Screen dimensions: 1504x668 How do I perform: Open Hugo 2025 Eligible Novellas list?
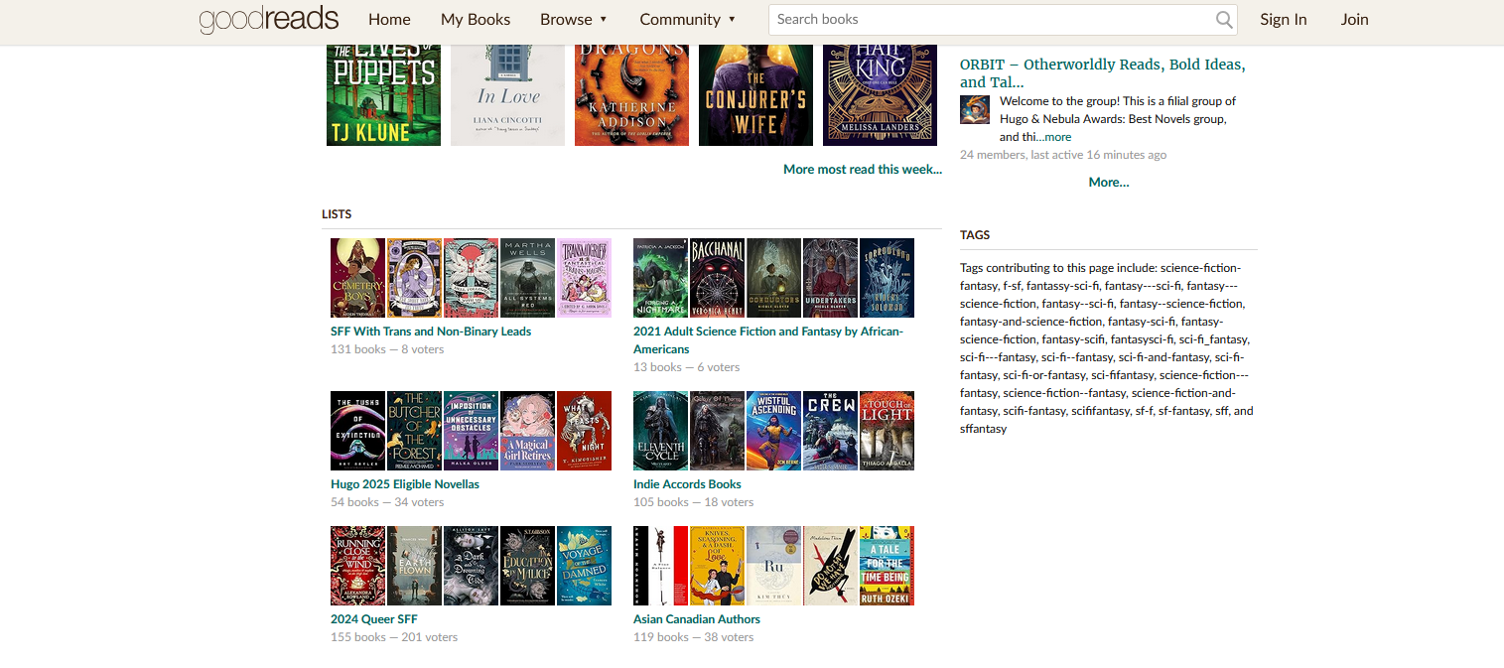point(405,484)
